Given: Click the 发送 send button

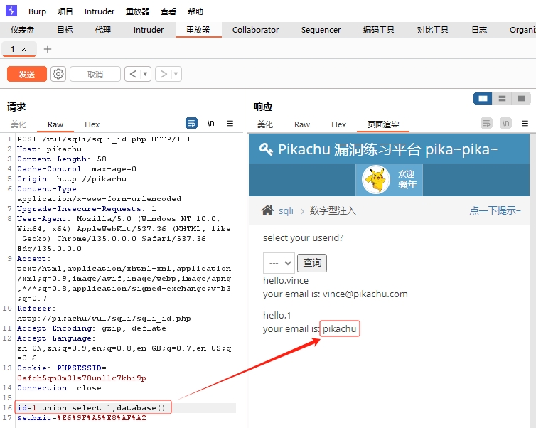Looking at the screenshot, I should pos(27,74).
